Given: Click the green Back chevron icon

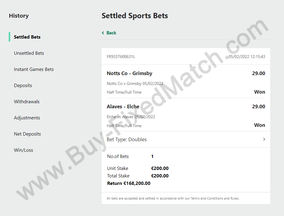Looking at the screenshot, I should click(x=103, y=33).
